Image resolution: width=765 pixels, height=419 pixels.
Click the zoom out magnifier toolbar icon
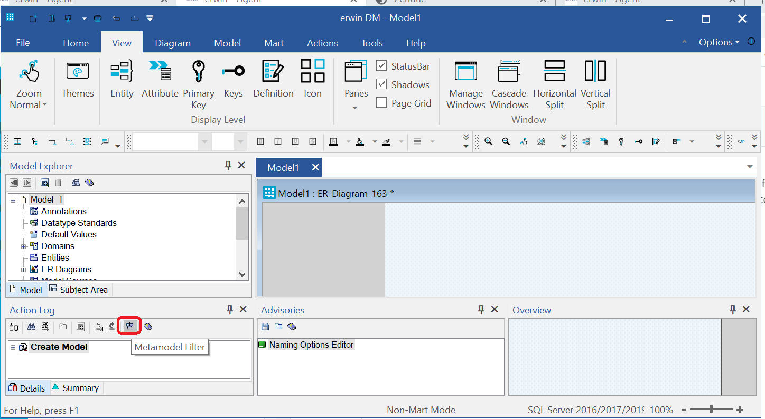[506, 141]
